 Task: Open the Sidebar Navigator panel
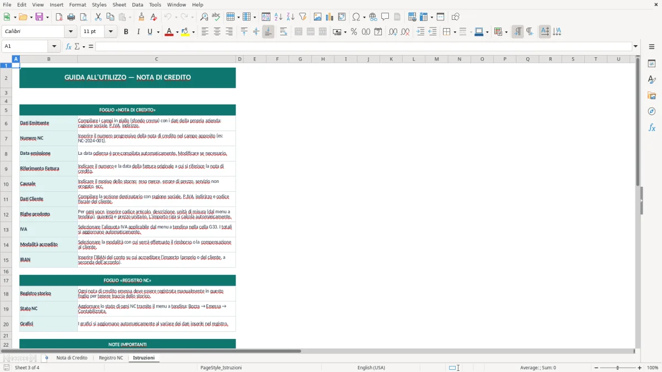coord(652,111)
